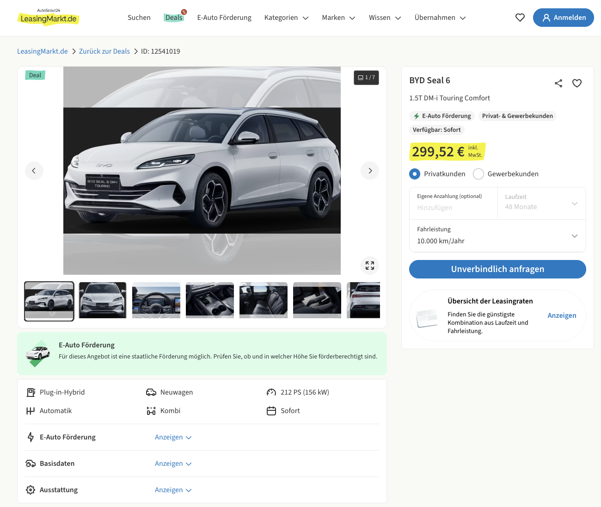Go to previous car photo with left arrow
Viewport: 601px width, 507px height.
click(34, 171)
